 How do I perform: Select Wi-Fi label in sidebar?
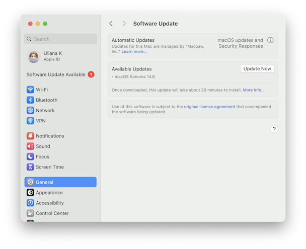click(42, 90)
